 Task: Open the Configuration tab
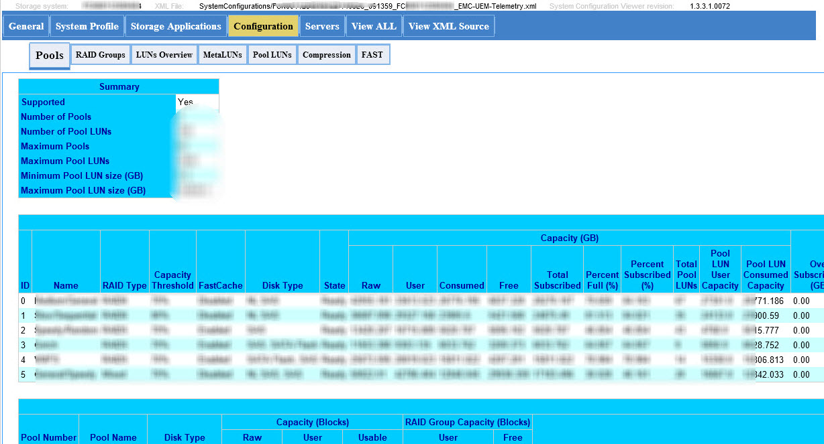pos(263,25)
